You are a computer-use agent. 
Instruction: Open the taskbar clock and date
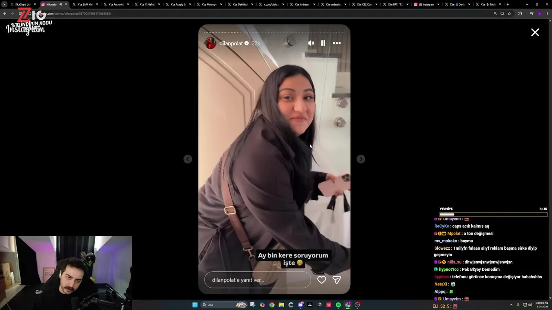tap(542, 305)
